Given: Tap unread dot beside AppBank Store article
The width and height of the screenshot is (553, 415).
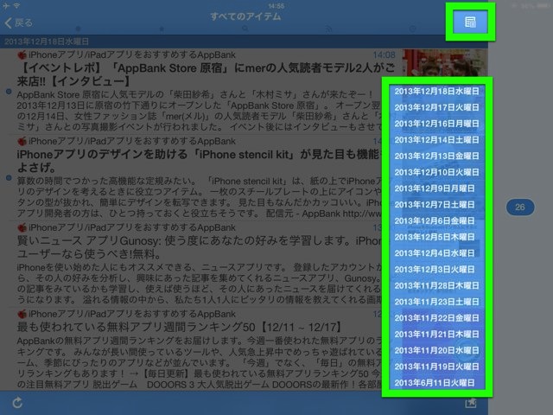Looking at the screenshot, I should point(9,92).
